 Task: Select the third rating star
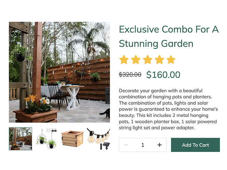tap(148, 60)
